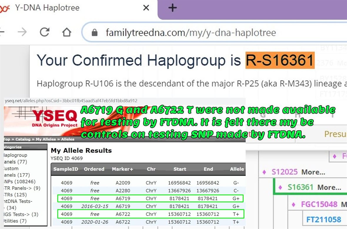Click the My Alleles breadcrumb link
347x229 pixels.
coord(46,139)
